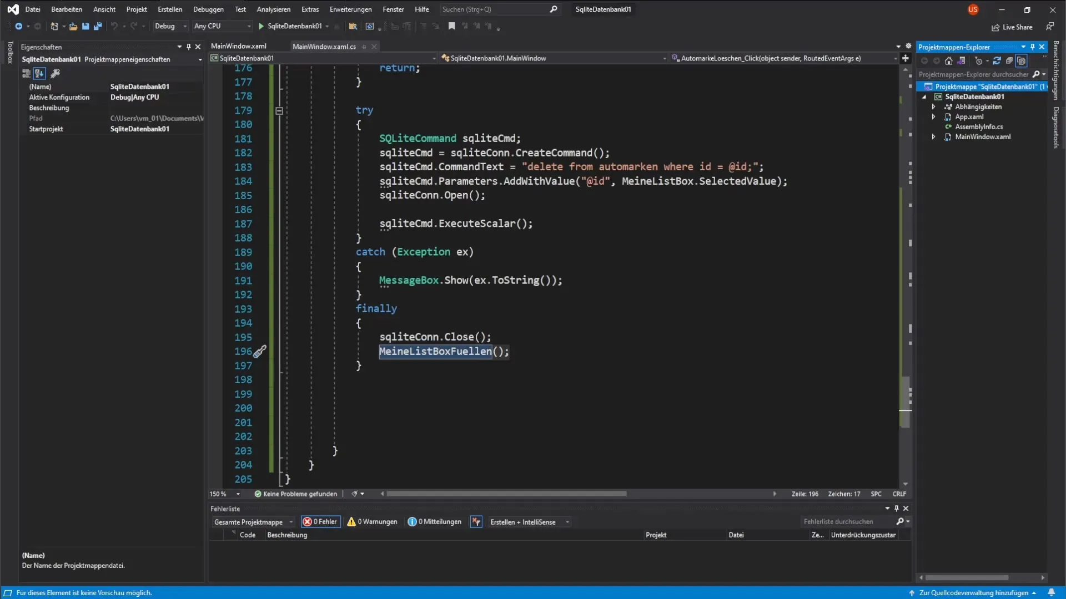Click the editor horizontal scrollbar thumb
Screen dimensions: 1066x599
pyautogui.click(x=506, y=494)
